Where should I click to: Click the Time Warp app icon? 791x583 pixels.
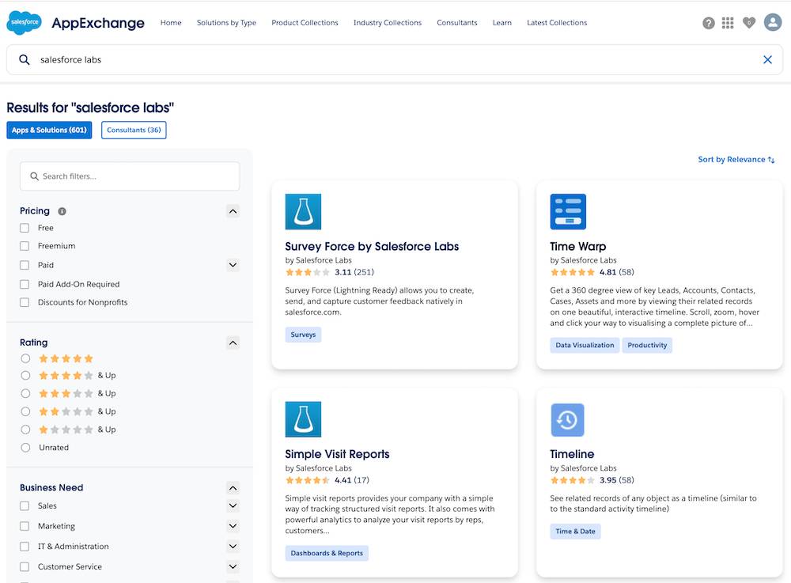point(567,211)
